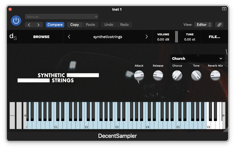The height and width of the screenshot is (149, 235).
Task: Play the C6 key on keyboard
Action: 209,125
